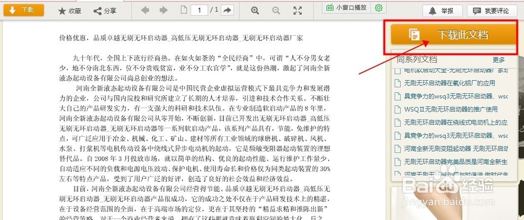Click the 分享 share icon

[97, 11]
